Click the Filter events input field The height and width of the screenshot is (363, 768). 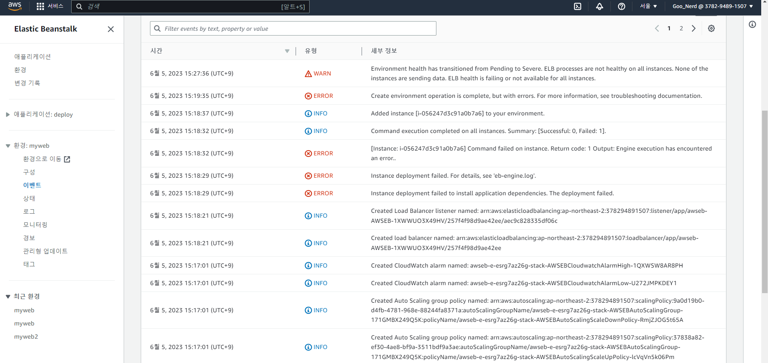(x=293, y=28)
